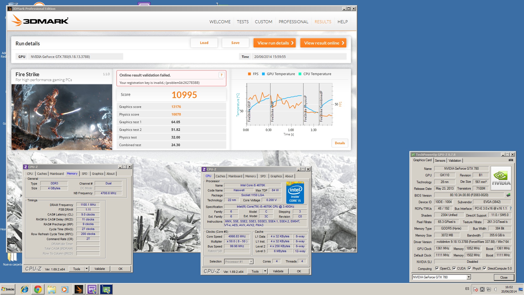Select Caches tab in processor CPU-Z window
524x295 pixels.
click(221, 176)
